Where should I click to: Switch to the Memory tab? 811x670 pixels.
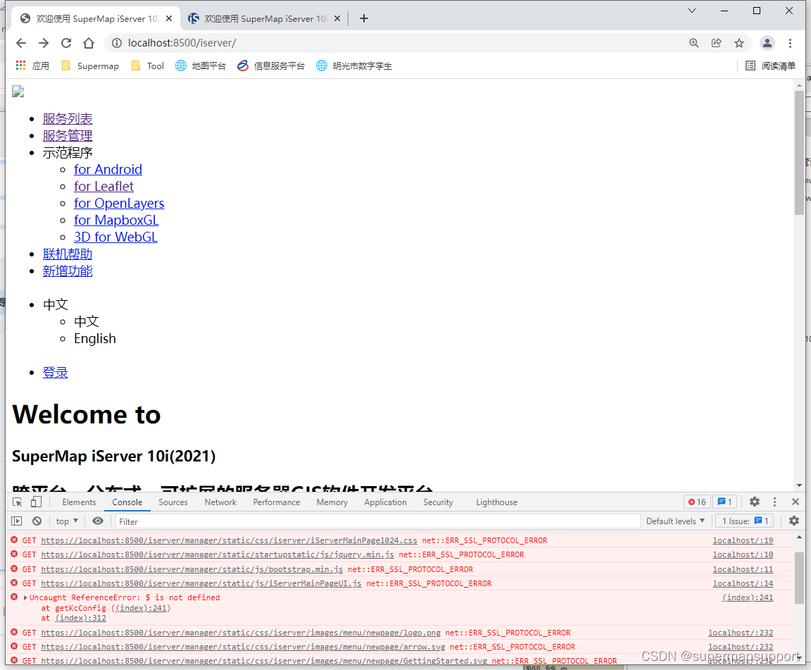tap(332, 502)
